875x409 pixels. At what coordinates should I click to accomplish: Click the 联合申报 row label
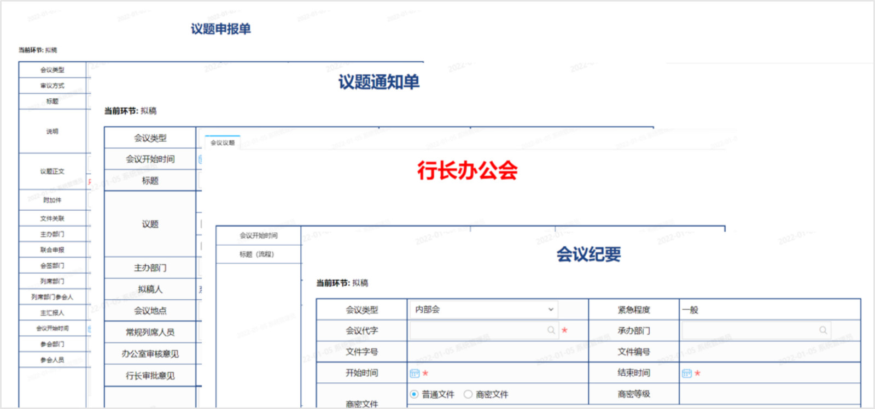[x=52, y=250]
